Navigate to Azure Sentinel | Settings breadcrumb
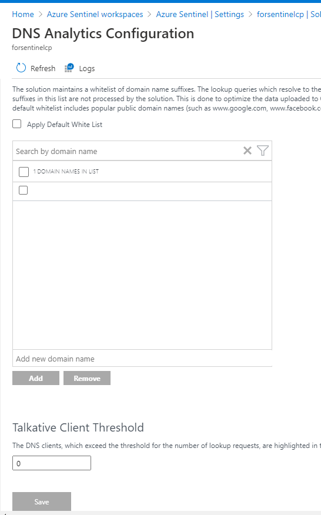This screenshot has width=321, height=515. click(200, 15)
